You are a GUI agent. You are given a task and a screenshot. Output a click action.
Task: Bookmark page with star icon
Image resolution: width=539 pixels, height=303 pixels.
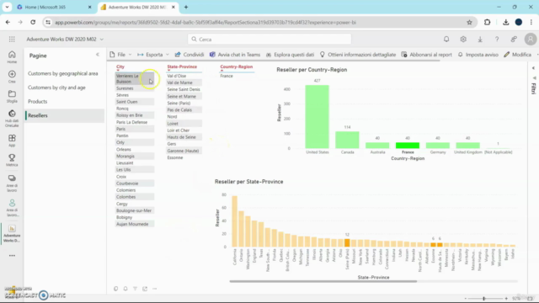coord(469,23)
